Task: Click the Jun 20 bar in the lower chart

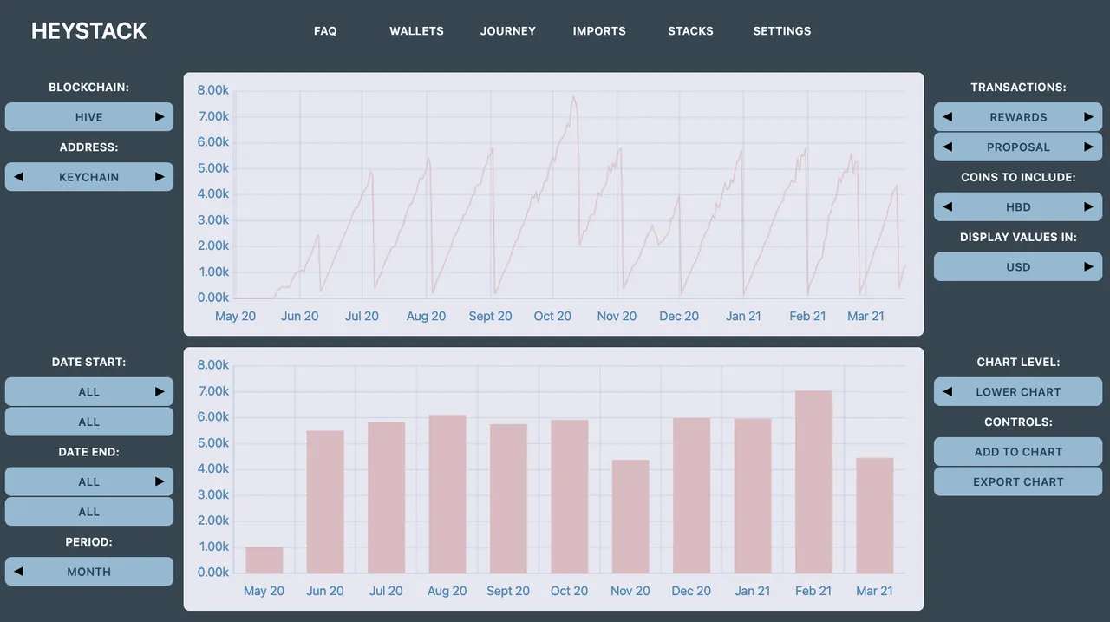Action: 325,501
